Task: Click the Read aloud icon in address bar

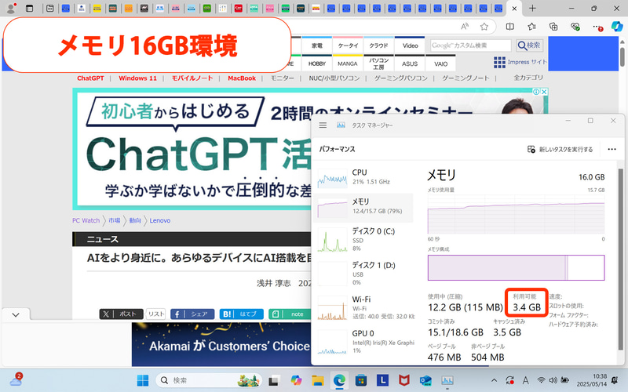Action: [x=465, y=27]
